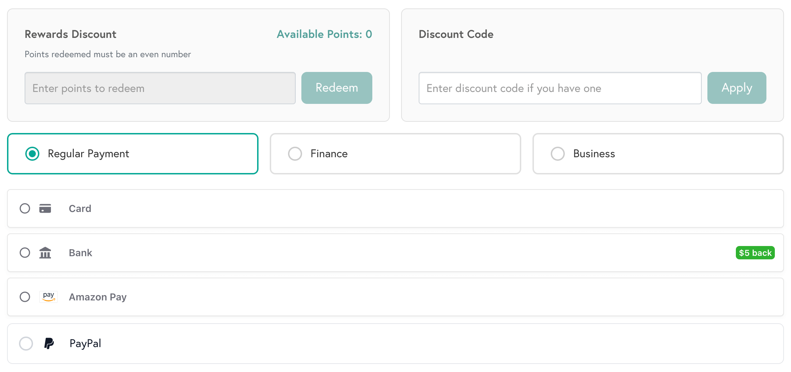This screenshot has height=372, width=791.
Task: Click the Available Points text
Action: pos(323,34)
